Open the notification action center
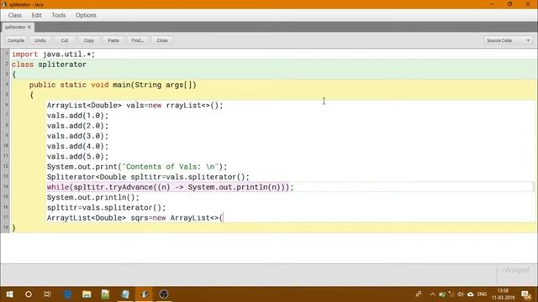The width and height of the screenshot is (538, 302). [526, 294]
